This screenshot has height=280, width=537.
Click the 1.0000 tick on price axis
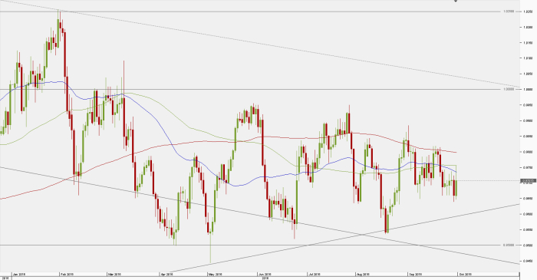click(x=528, y=89)
